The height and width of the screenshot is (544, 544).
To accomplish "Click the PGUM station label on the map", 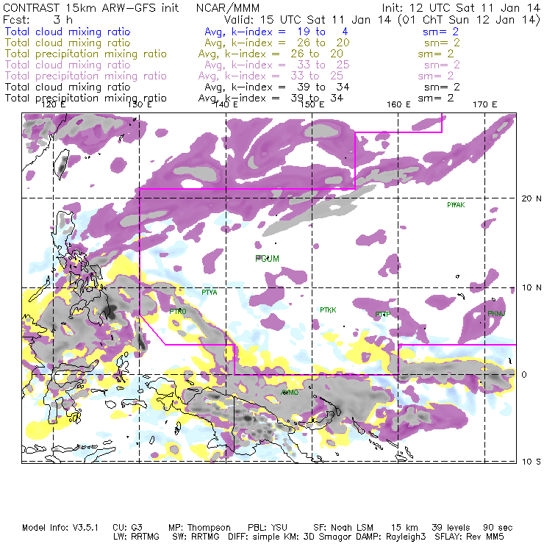I will coord(267,259).
